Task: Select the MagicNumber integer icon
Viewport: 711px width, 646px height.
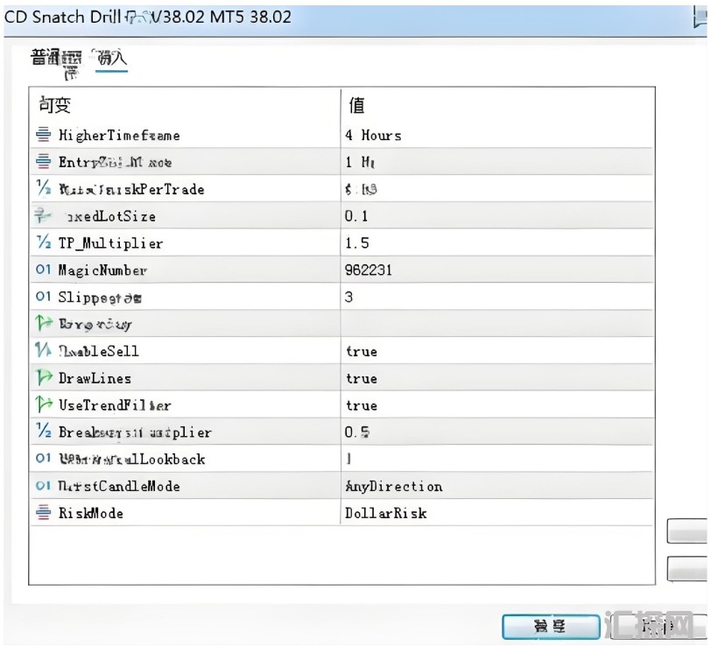Action: [44, 270]
